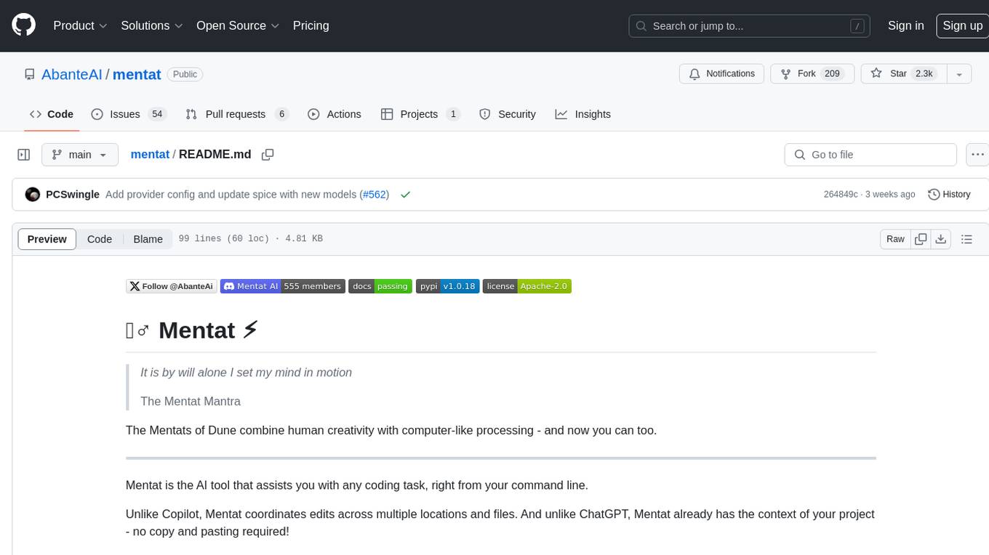The height and width of the screenshot is (555, 989).
Task: Open the more file actions menu
Action: [x=977, y=155]
